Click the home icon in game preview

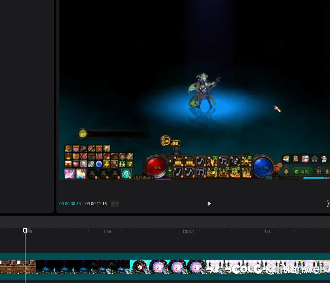(315, 159)
